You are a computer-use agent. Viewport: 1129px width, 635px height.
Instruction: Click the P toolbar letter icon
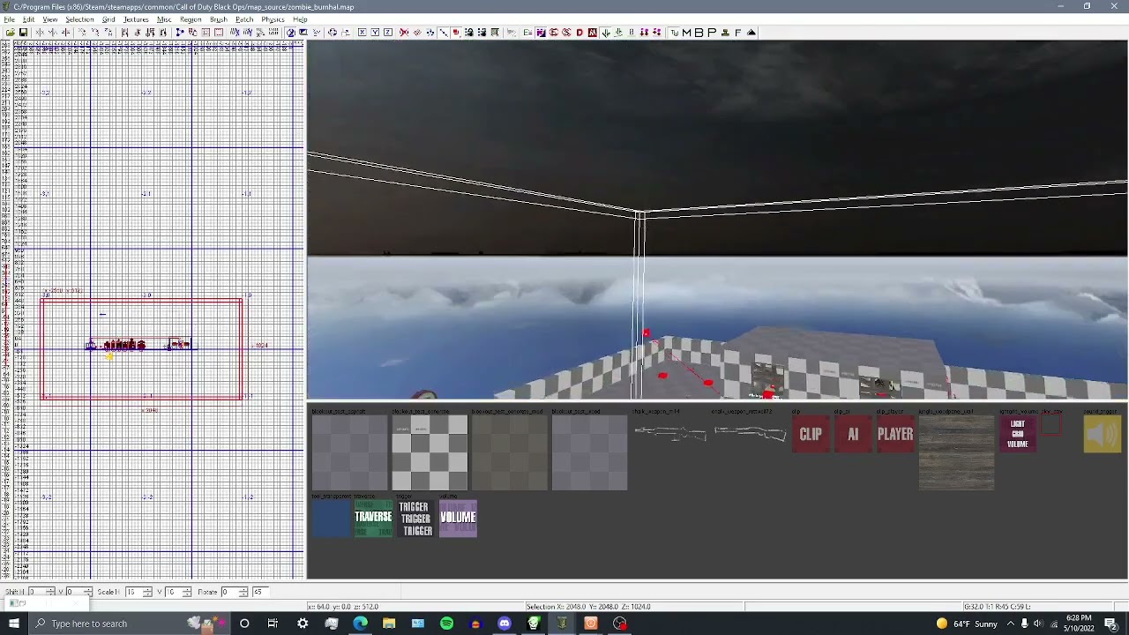tap(712, 33)
